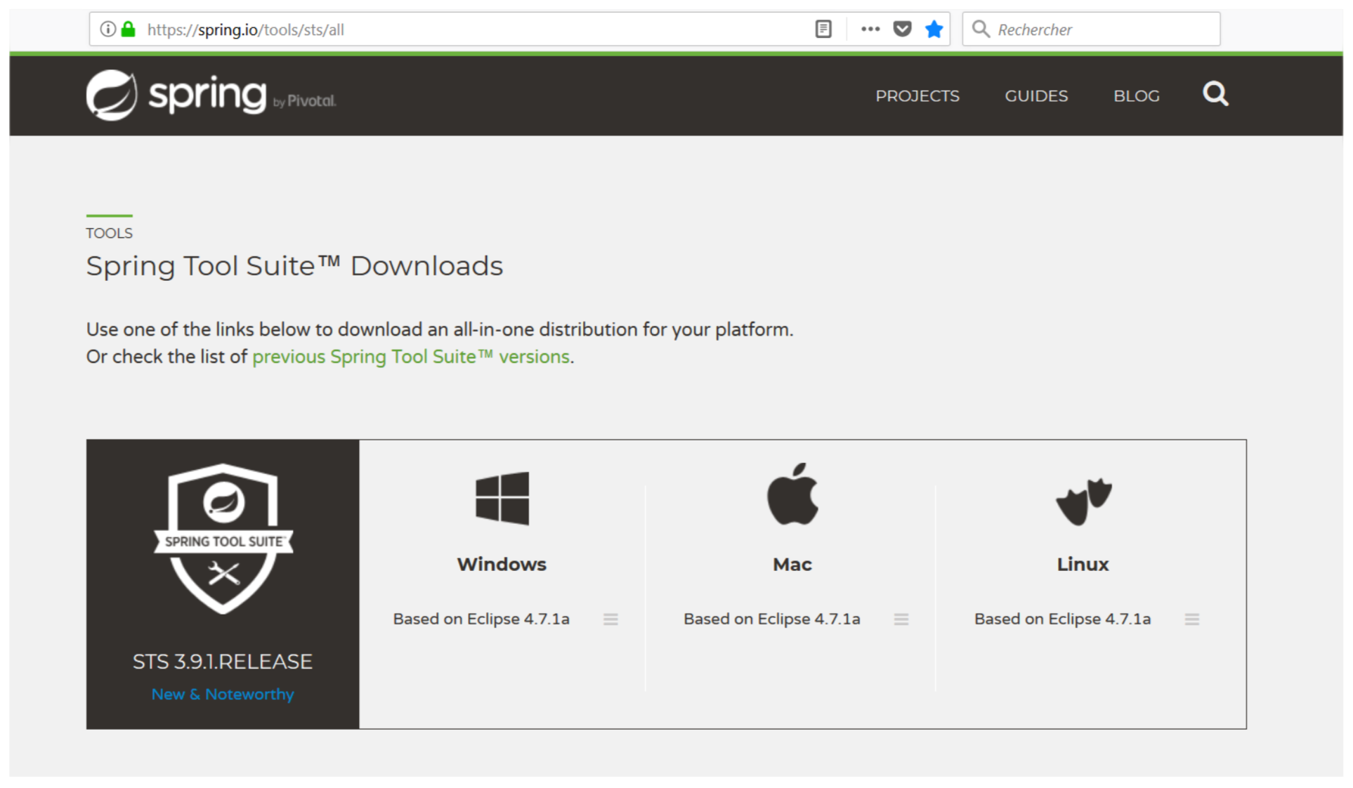This screenshot has width=1353, height=788.
Task: Click the STS 3.9.1.RELEASE text
Action: pos(223,662)
